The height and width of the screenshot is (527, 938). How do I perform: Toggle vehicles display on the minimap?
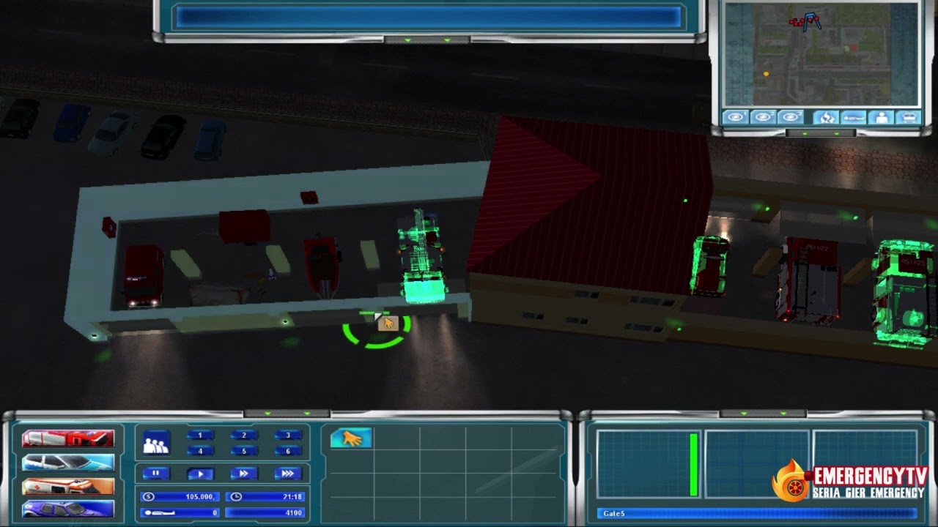[x=908, y=117]
